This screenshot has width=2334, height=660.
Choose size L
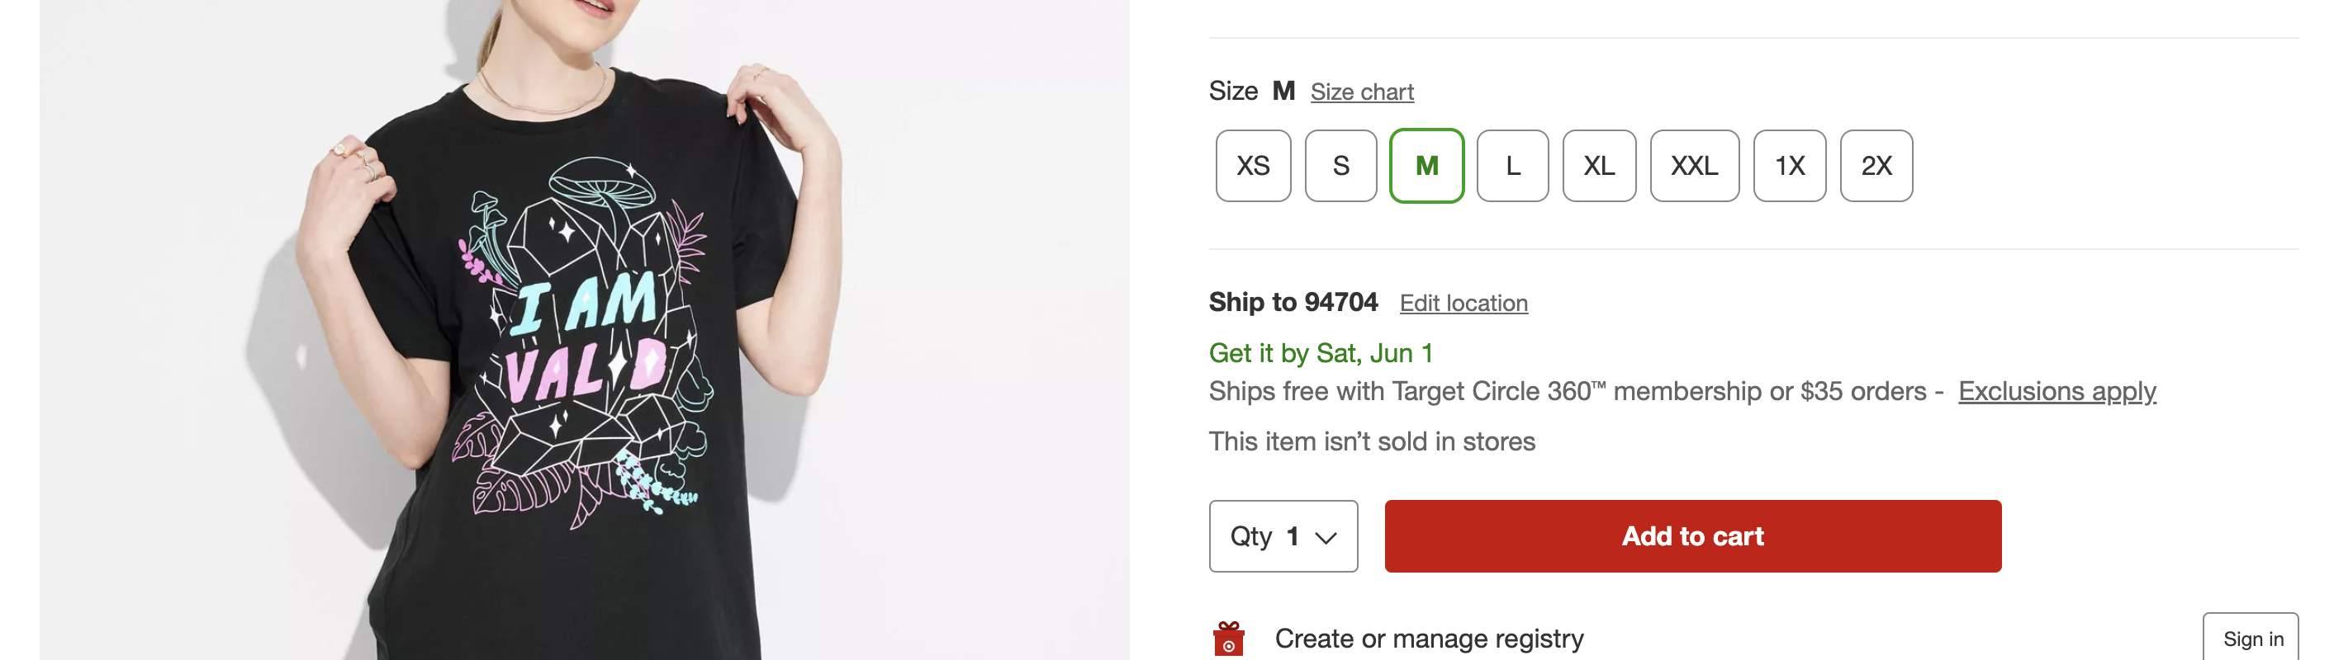[x=1512, y=166]
